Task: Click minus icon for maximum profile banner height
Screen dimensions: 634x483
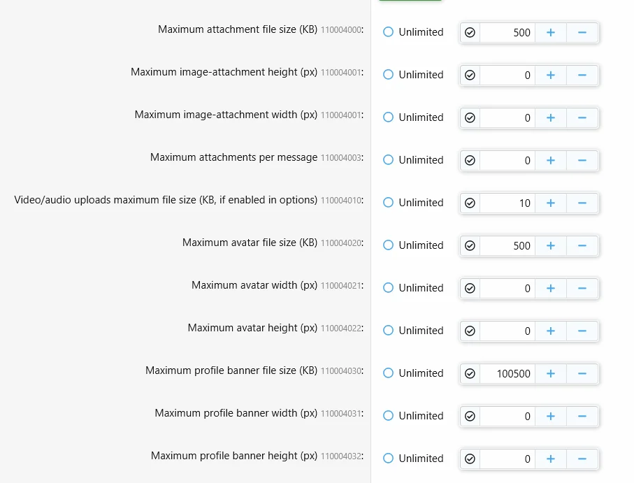Action: click(582, 459)
